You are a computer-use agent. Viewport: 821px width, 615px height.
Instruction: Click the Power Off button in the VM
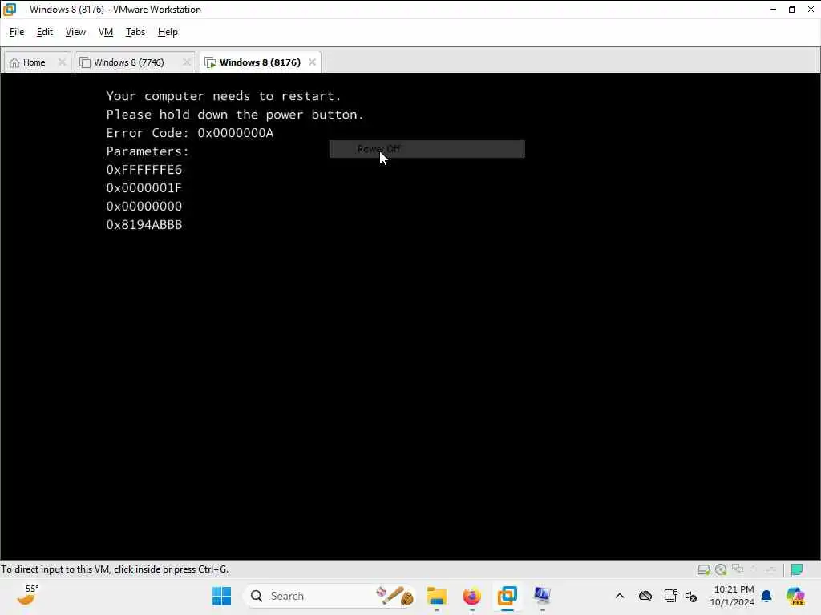(427, 149)
